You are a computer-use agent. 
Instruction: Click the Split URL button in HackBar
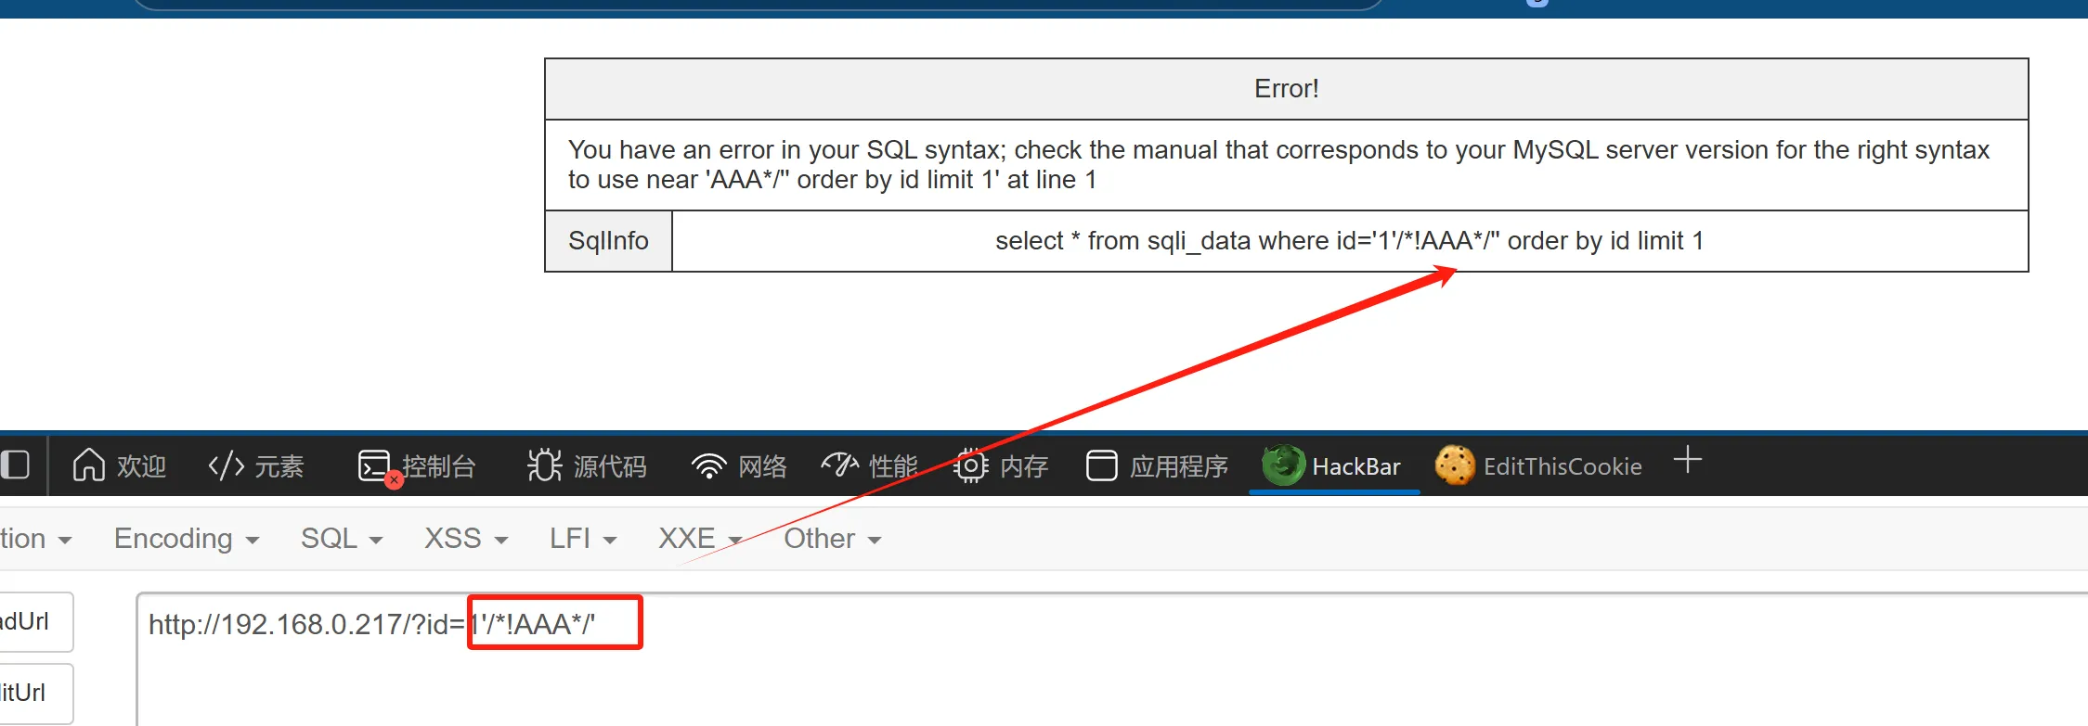(34, 693)
